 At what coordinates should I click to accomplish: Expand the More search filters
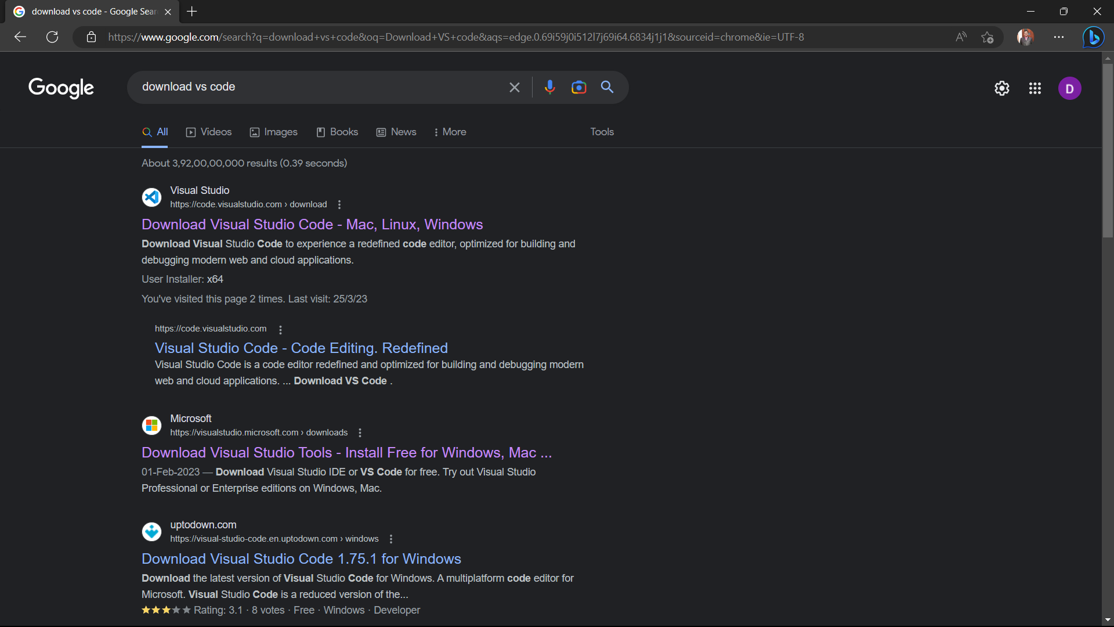[450, 132]
